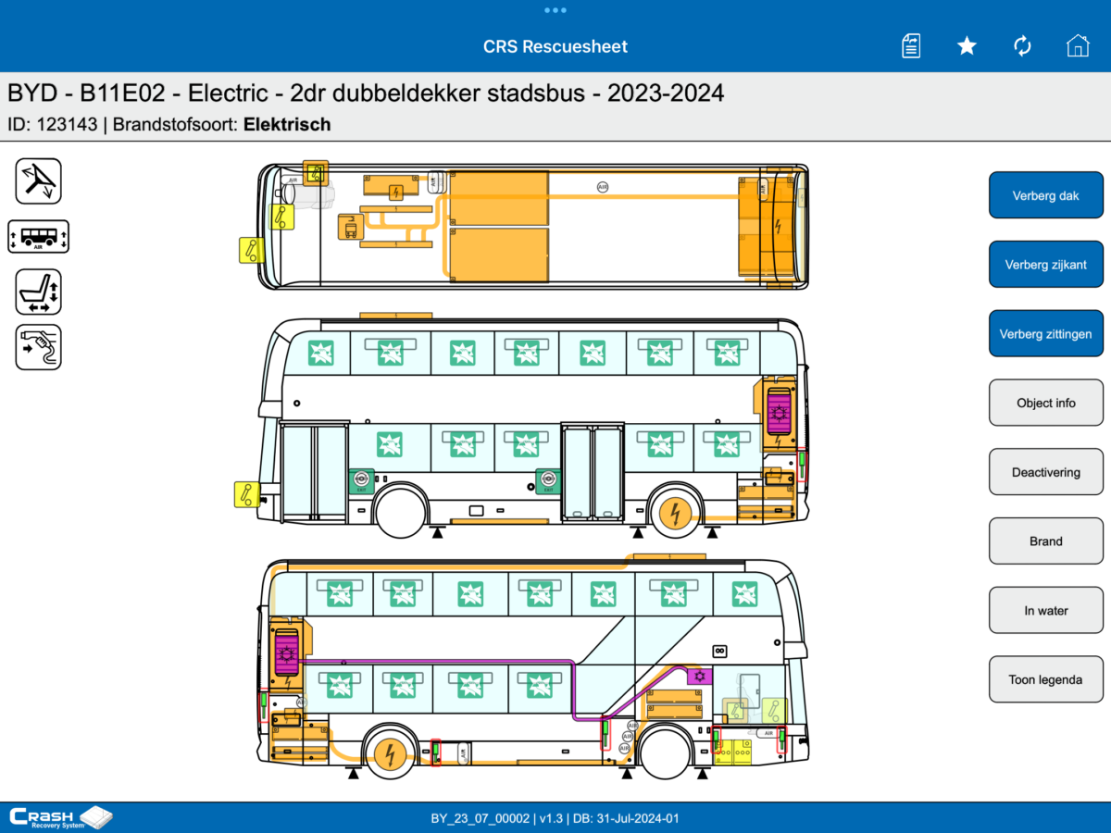Toggle Verberg zijkant to hide side view
1111x833 pixels.
[1046, 265]
